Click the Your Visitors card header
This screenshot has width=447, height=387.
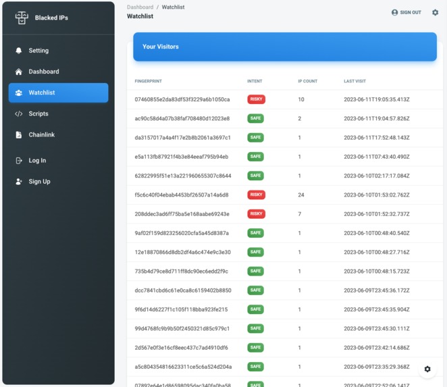tap(285, 47)
